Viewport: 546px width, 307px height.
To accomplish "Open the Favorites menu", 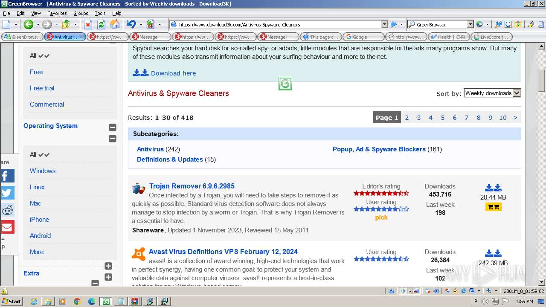I will [x=57, y=13].
